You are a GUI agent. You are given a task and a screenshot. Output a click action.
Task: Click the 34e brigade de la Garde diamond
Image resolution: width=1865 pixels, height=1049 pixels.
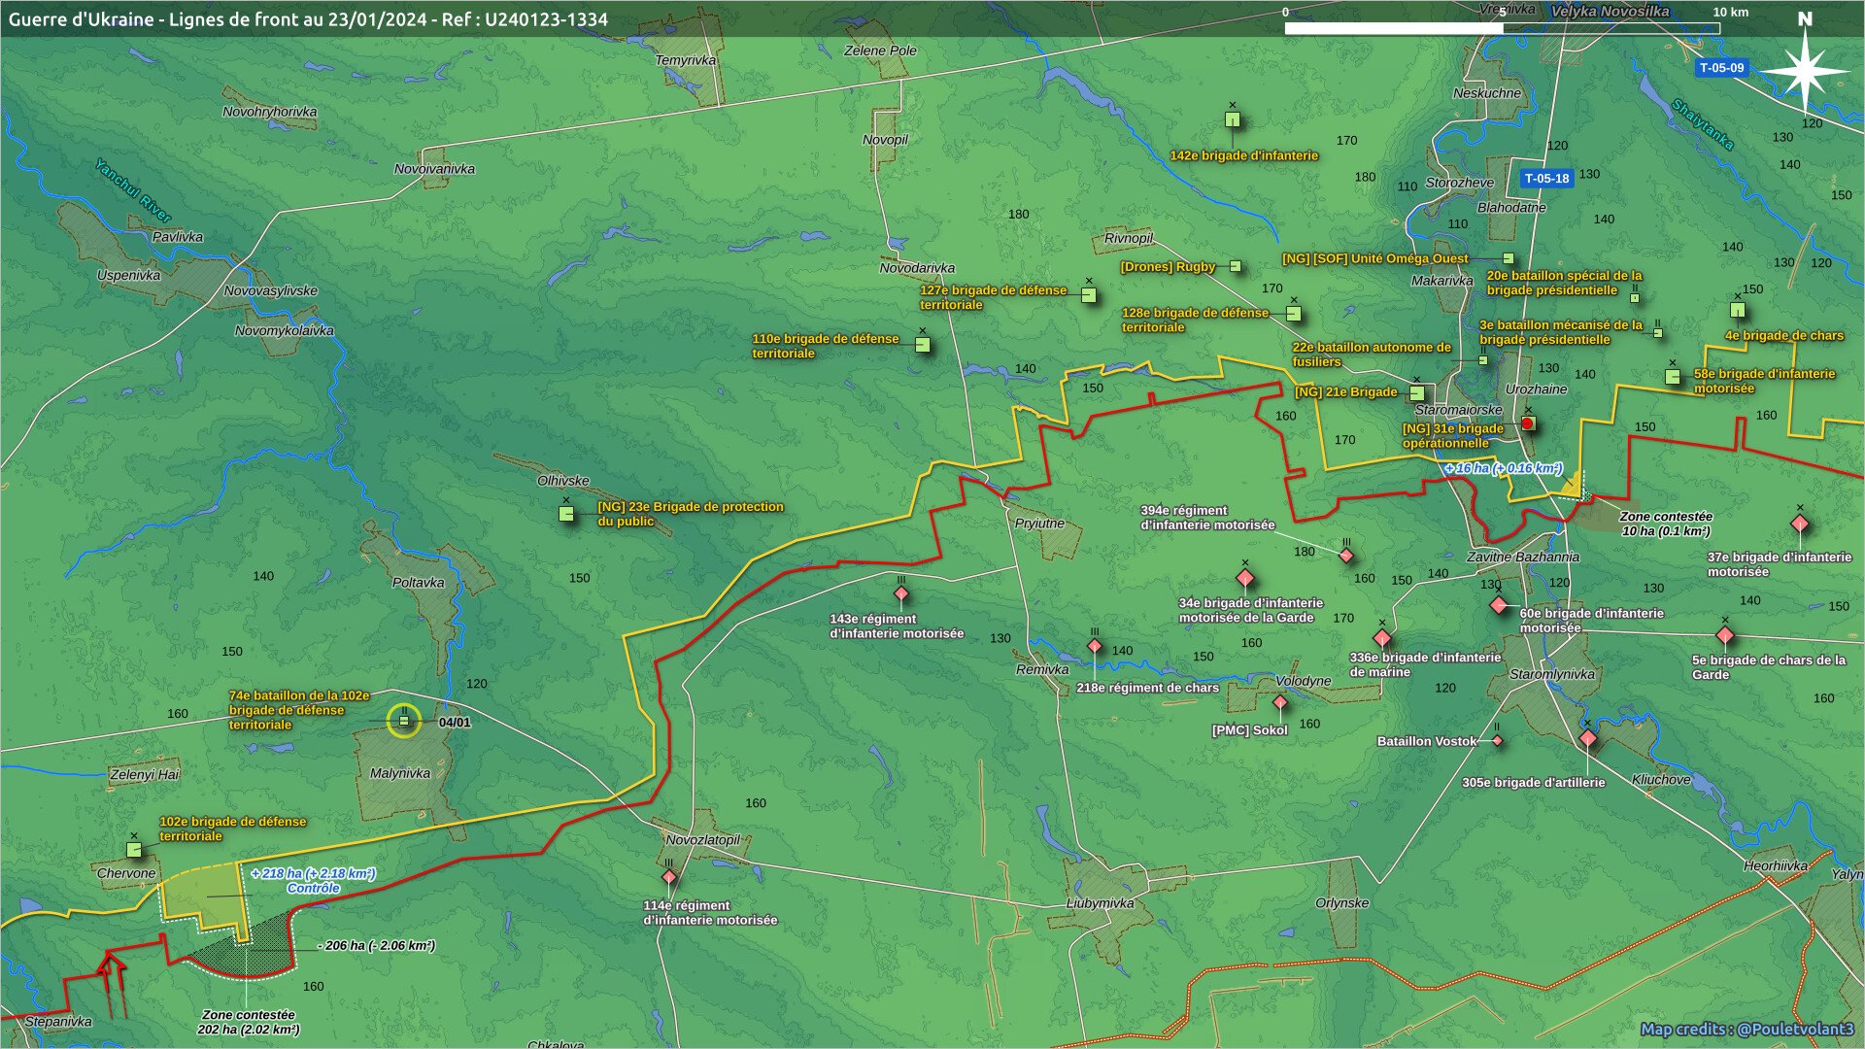pos(1245,579)
